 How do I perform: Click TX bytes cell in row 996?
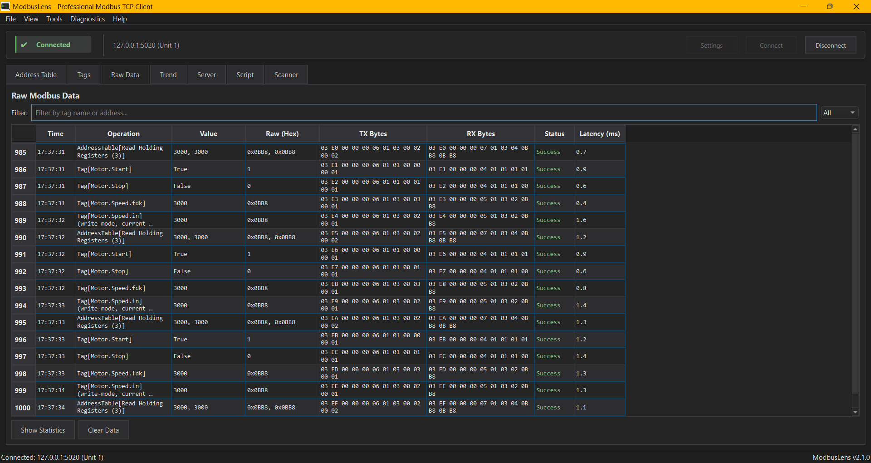pyautogui.click(x=372, y=339)
